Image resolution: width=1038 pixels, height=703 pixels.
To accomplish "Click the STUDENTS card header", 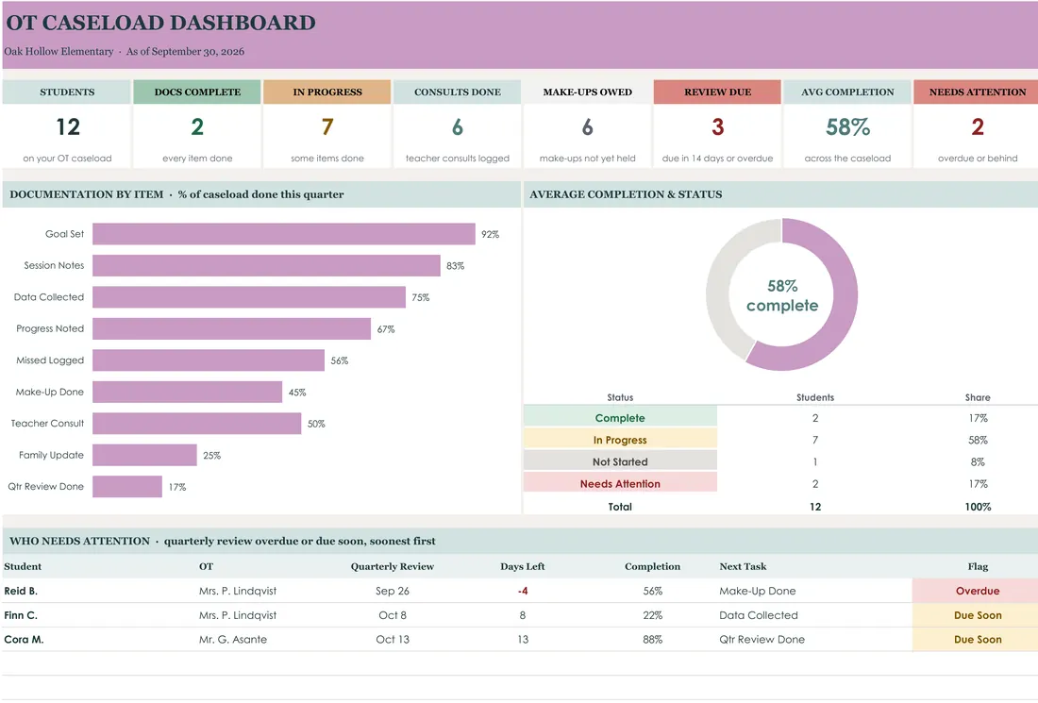I will (x=67, y=92).
